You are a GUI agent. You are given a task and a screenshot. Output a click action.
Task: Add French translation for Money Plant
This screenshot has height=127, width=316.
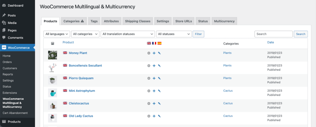tap(154, 53)
